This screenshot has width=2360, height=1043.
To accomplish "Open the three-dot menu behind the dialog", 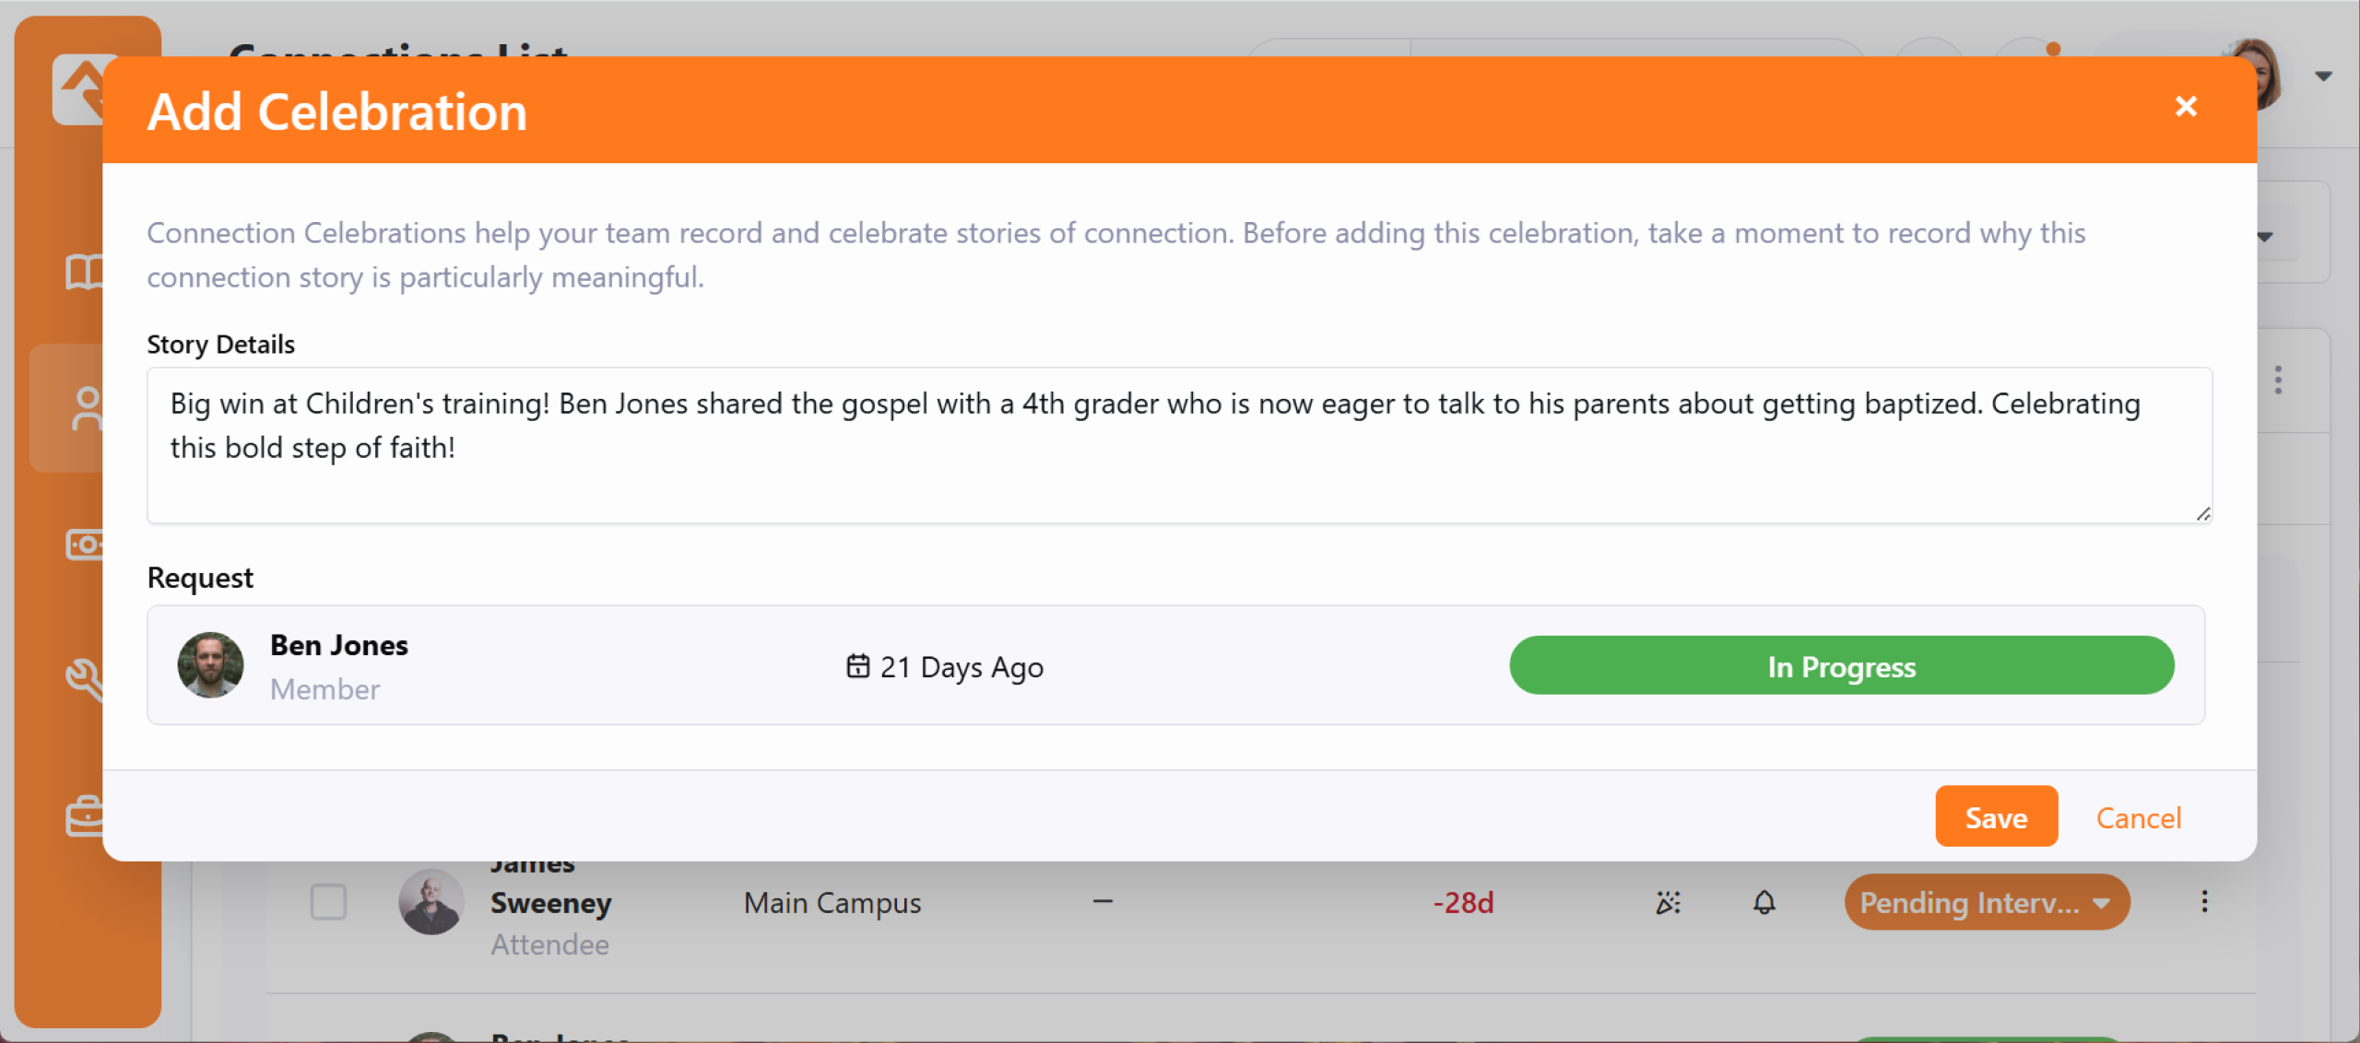I will click(2278, 380).
